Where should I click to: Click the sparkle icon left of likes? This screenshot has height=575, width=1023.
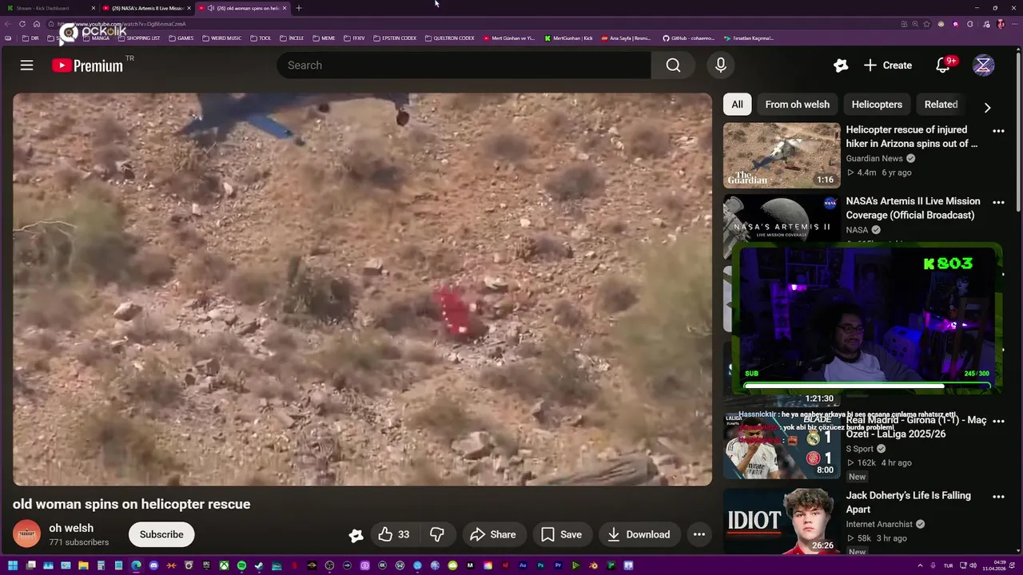356,535
